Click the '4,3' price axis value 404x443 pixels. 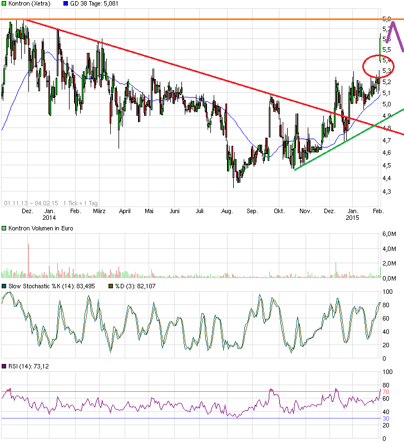pos(387,191)
